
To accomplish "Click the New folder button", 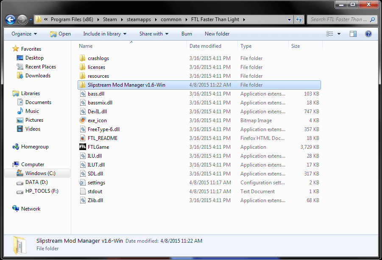I will 217,34.
